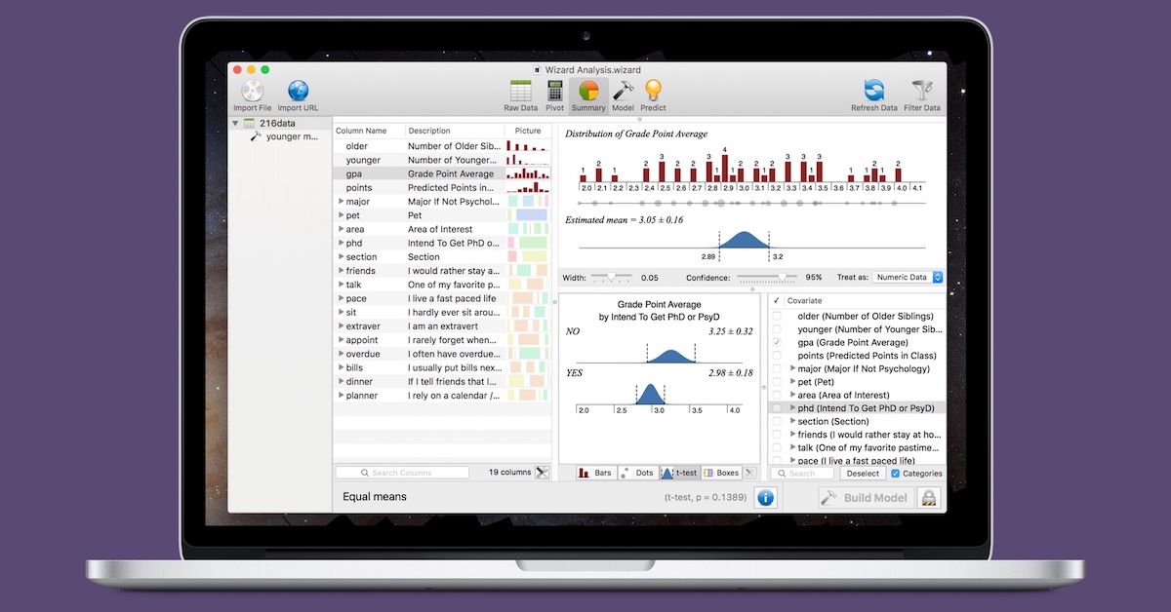Switch to the Dots chart tab
The height and width of the screenshot is (612, 1171).
pyautogui.click(x=637, y=473)
